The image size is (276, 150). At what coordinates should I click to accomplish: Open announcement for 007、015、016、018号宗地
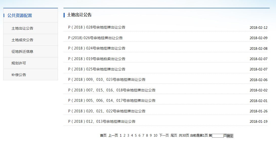(112, 90)
